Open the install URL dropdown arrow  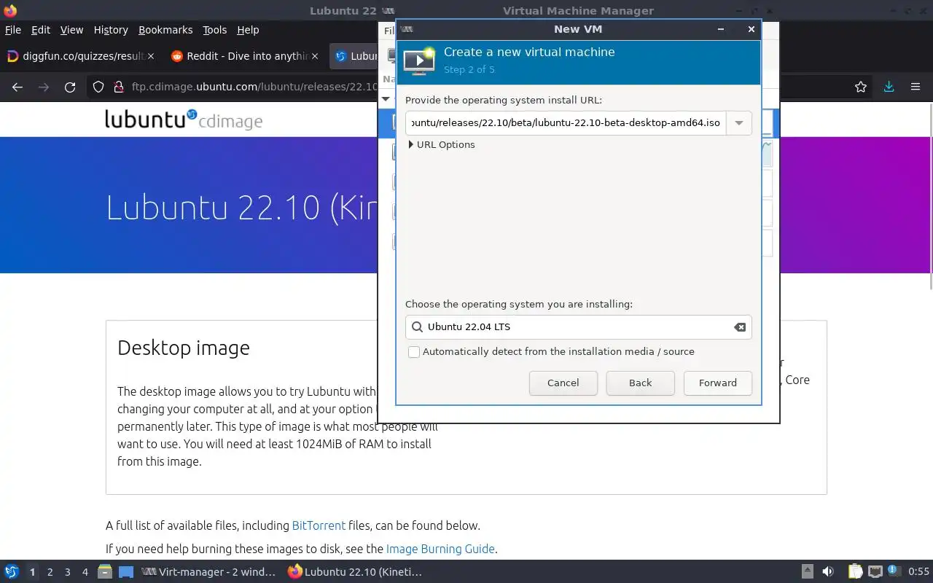point(738,122)
